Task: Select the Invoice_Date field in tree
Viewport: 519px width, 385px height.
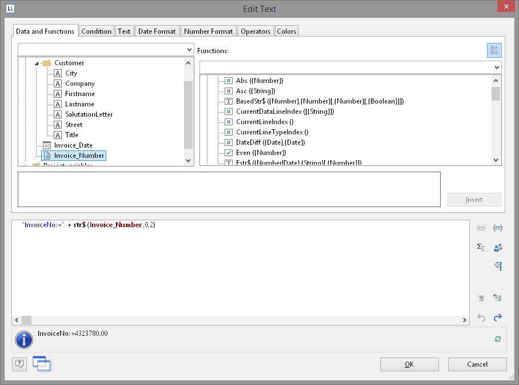Action: coord(73,145)
